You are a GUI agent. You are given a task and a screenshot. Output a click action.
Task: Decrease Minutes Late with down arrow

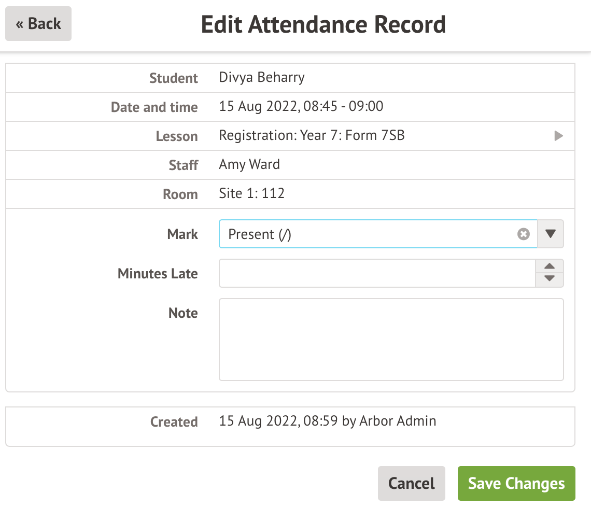pos(550,279)
